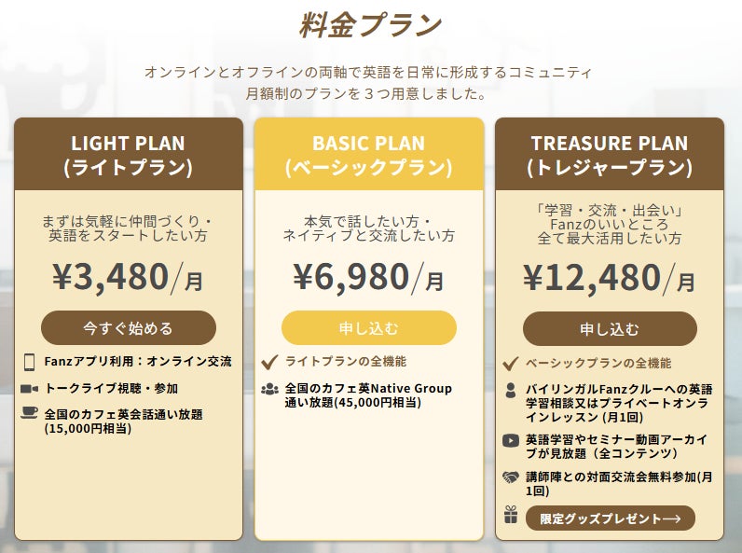Click the coffee cup cafe icon
Screen dimensions: 742x553
pyautogui.click(x=28, y=414)
